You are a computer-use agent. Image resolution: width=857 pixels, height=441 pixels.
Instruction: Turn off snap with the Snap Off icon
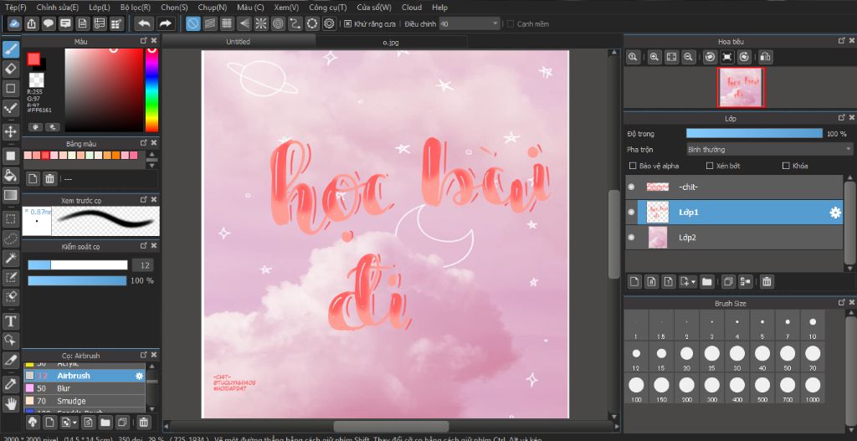coord(193,23)
